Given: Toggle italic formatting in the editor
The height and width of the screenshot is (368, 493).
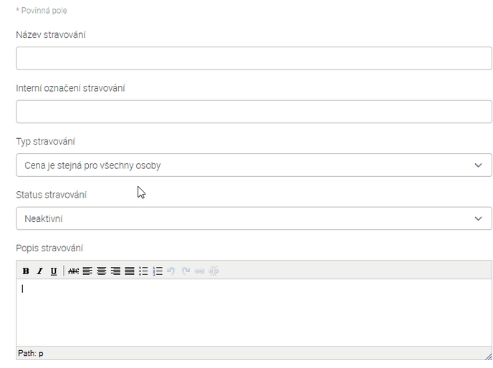Looking at the screenshot, I should point(39,271).
